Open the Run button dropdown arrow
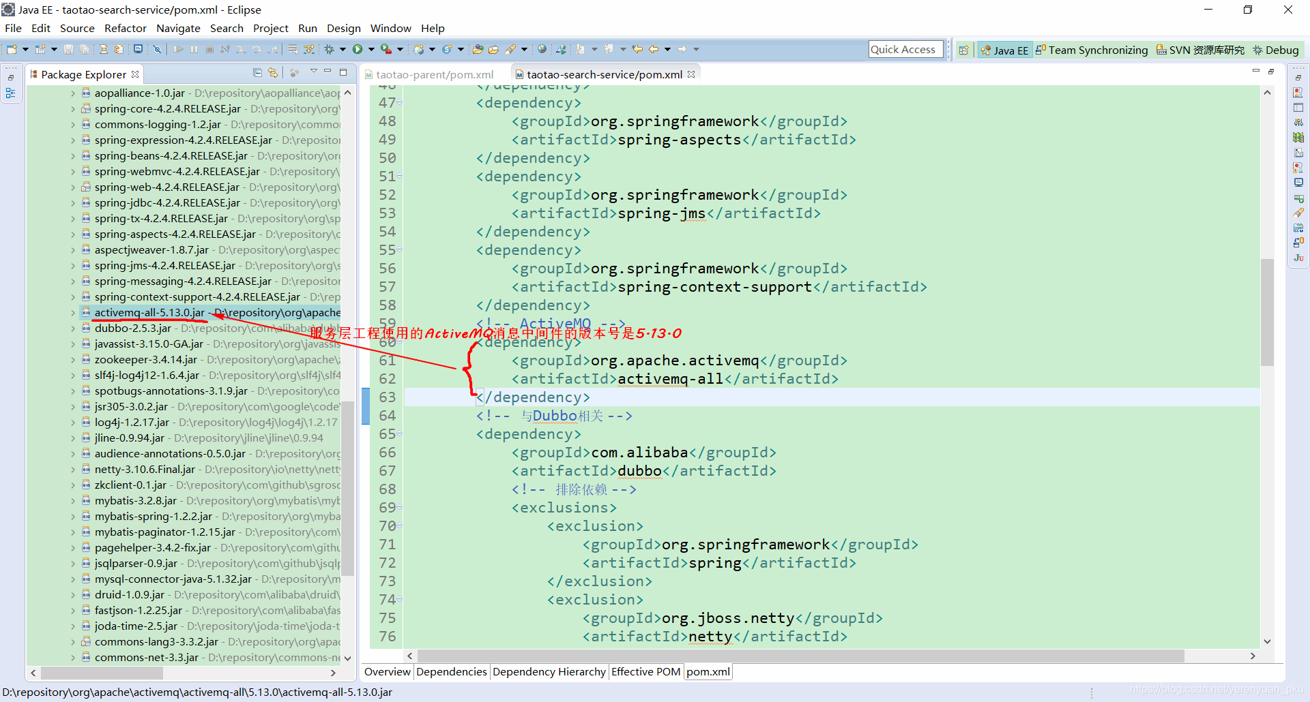 371,49
